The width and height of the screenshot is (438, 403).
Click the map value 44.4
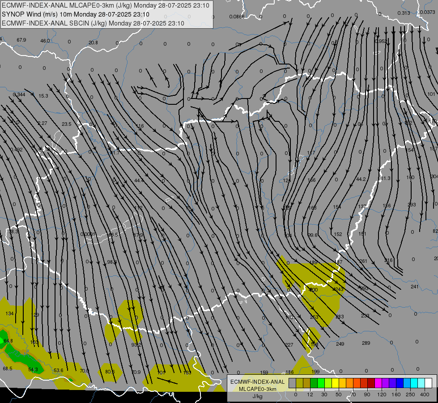click(x=139, y=180)
